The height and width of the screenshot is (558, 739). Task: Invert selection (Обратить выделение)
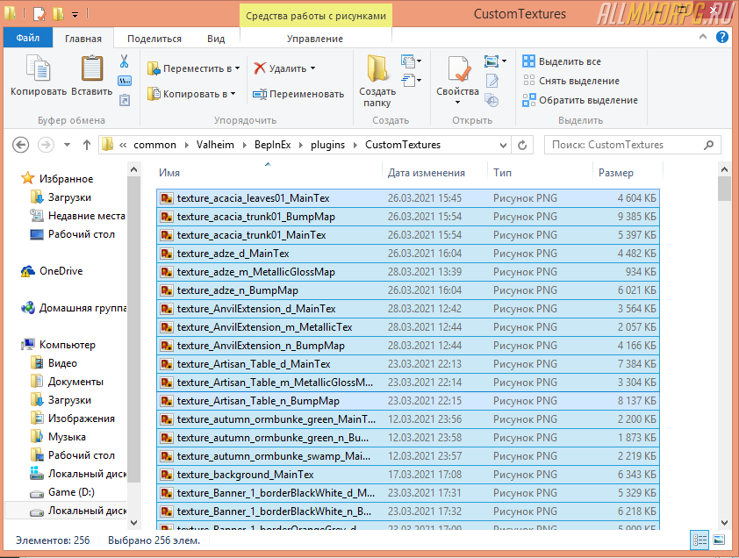tap(580, 100)
